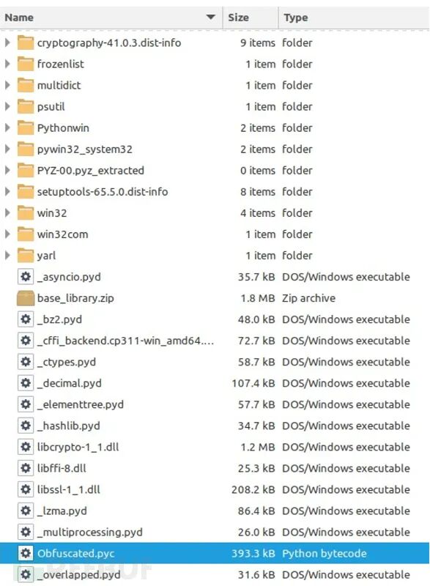Expand the setuptools-65.5.0.dist-info folder arrow

tap(7, 192)
